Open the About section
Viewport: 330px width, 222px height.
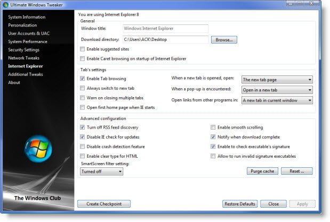(14, 82)
